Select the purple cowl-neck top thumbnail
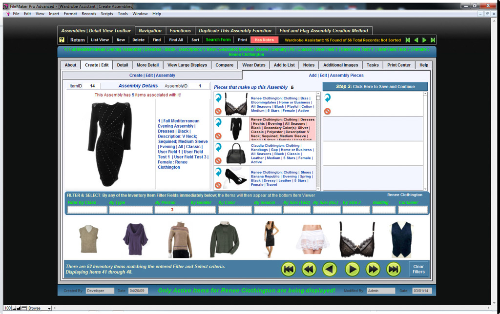The width and height of the screenshot is (500, 314). tap(135, 239)
